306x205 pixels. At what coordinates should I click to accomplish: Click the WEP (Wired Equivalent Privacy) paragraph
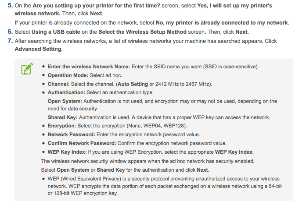[165, 186]
